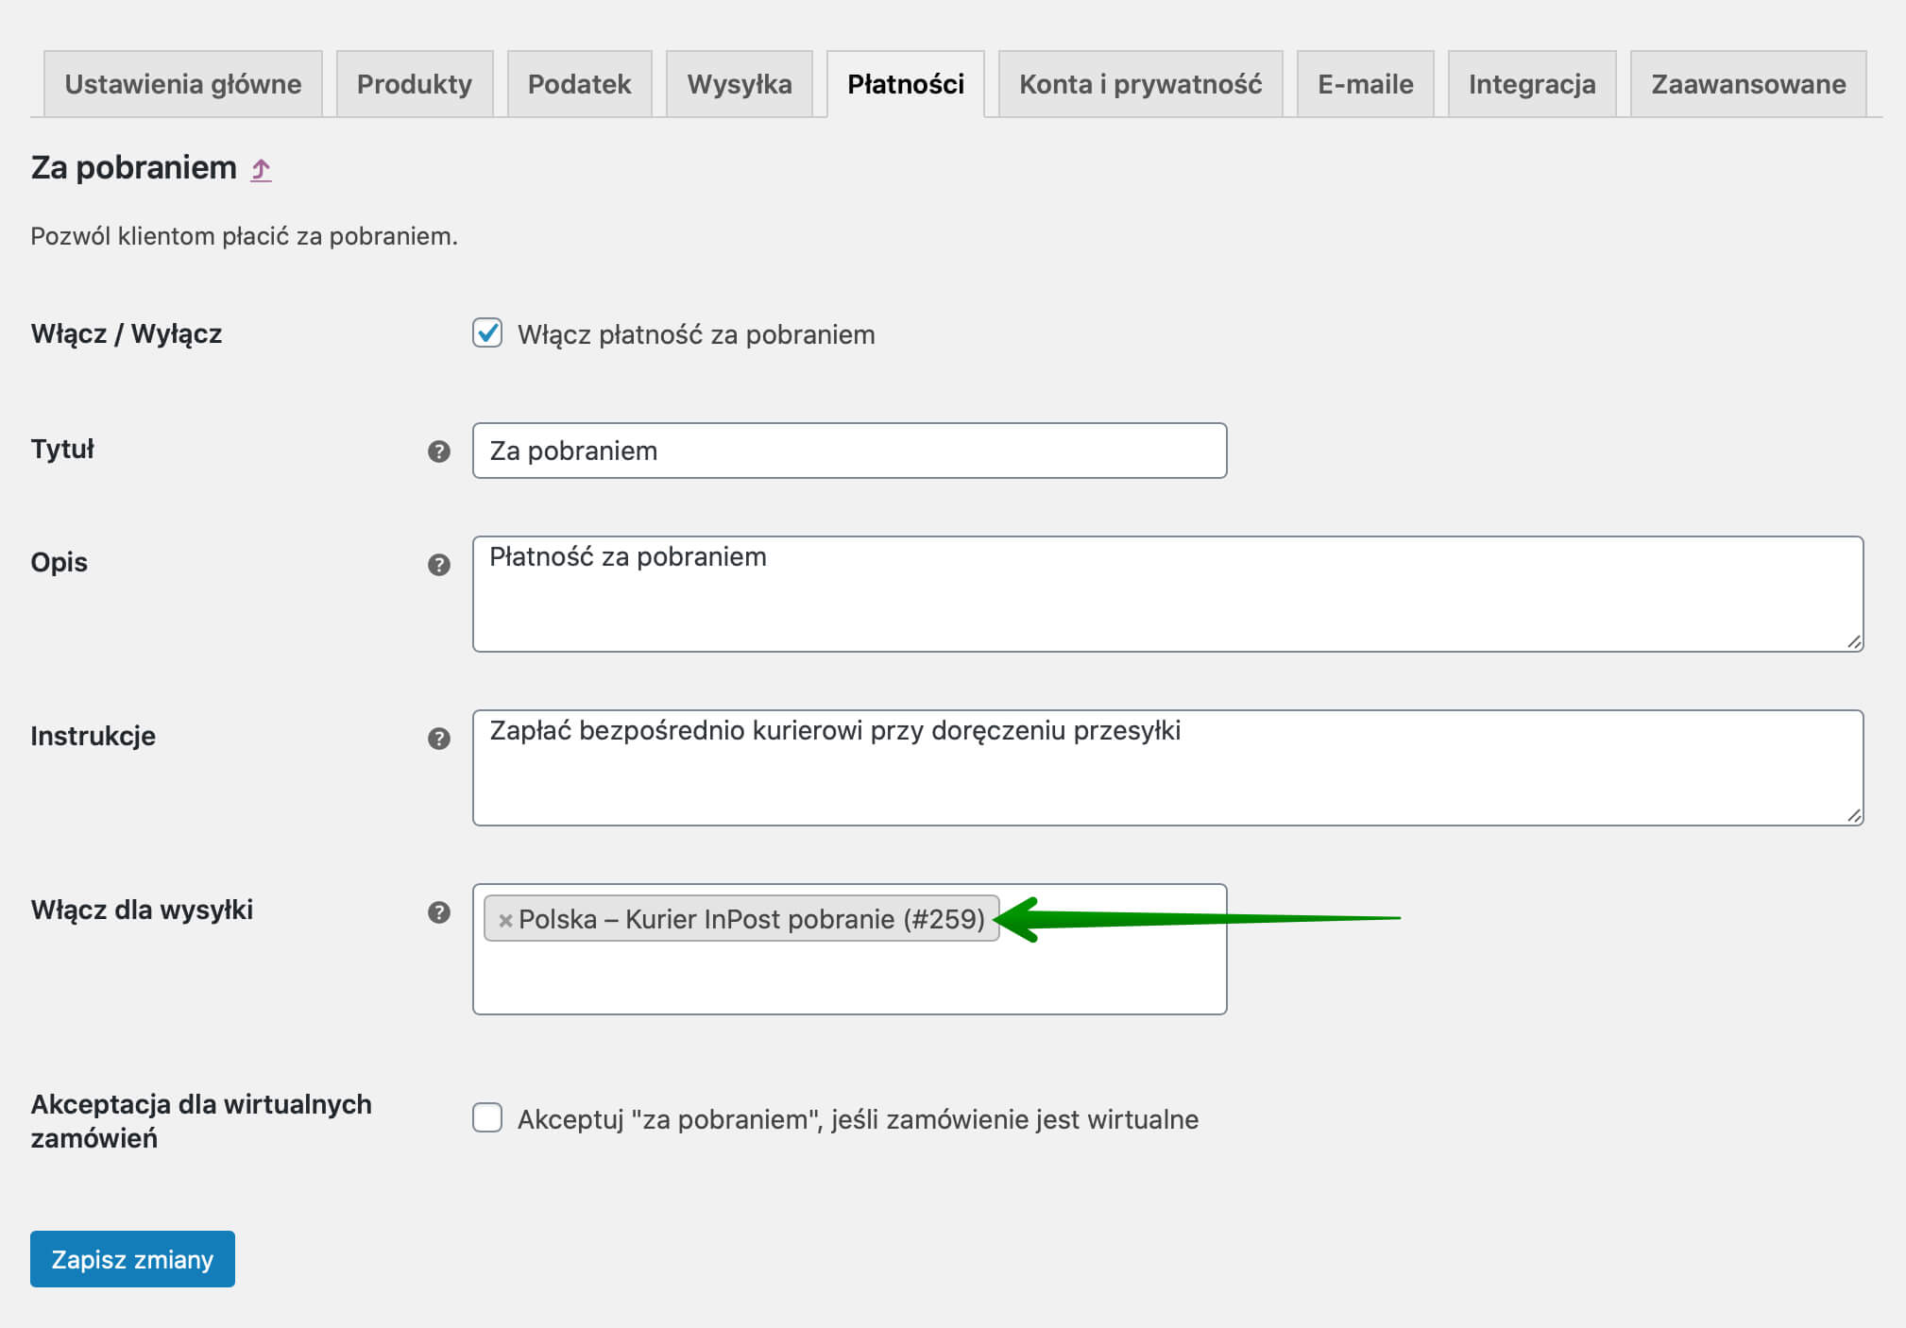
Task: Click the help icon next to Tytuł
Action: 439,451
